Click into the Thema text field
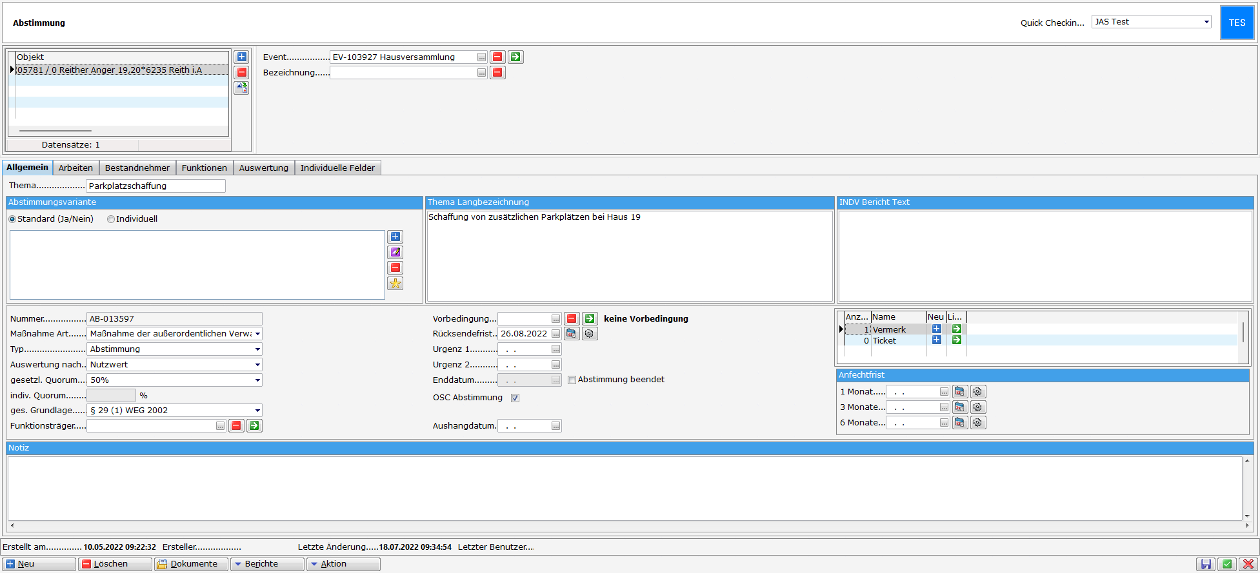Screen dimensions: 1260x573 coord(155,186)
